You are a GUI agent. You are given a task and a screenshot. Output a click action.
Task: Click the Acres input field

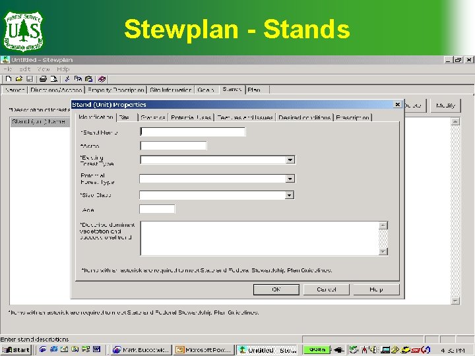pyautogui.click(x=174, y=146)
